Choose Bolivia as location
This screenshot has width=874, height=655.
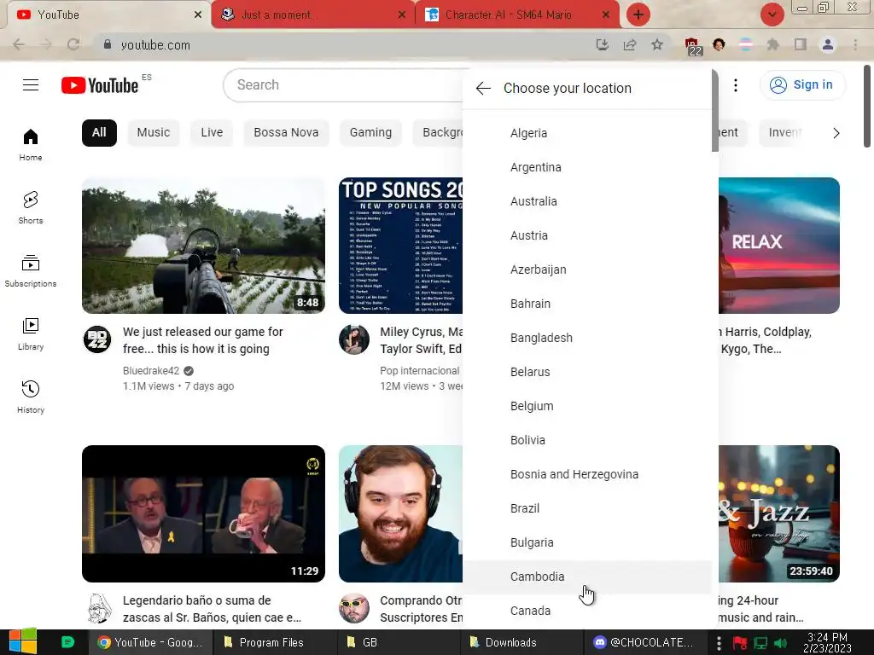[587, 440]
